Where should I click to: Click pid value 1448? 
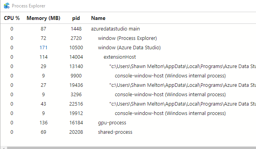76,29
